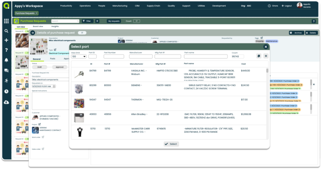Click the Delete button

[311, 33]
